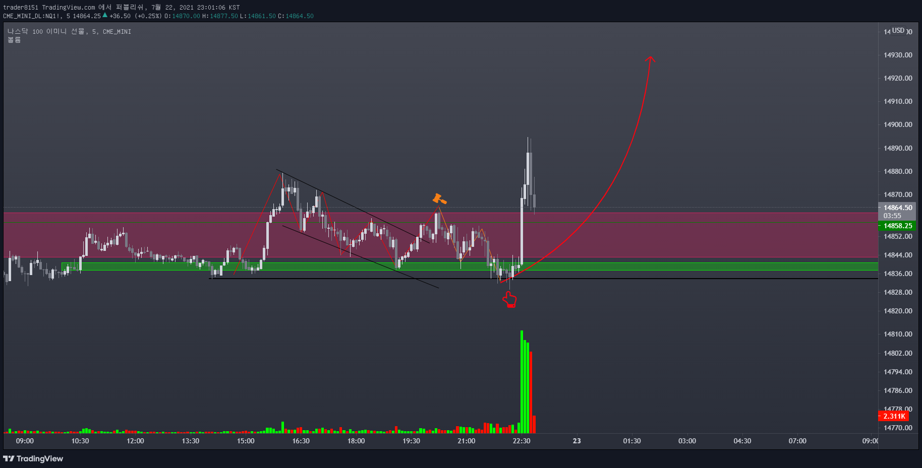Click the 22:30 time axis label
Screen dimensions: 922x468
522,441
